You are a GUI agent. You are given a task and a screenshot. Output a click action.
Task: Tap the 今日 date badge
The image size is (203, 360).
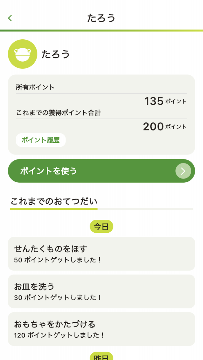coord(101,227)
